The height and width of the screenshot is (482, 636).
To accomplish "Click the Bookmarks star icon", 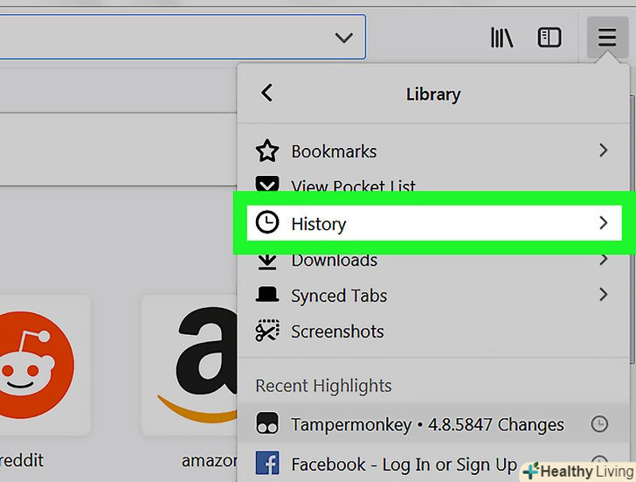I will click(x=267, y=151).
